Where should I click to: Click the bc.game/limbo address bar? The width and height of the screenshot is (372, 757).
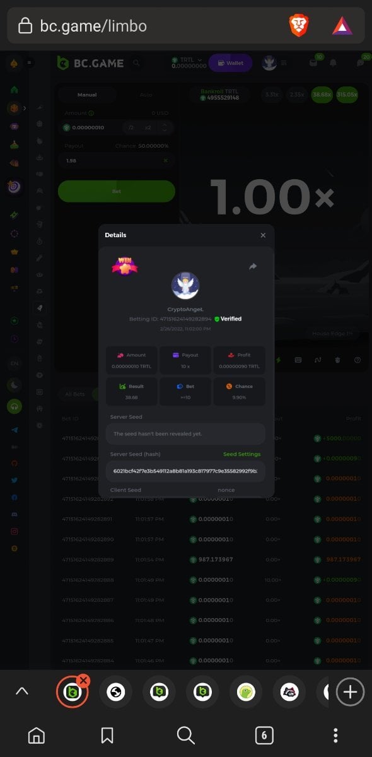[x=147, y=26]
